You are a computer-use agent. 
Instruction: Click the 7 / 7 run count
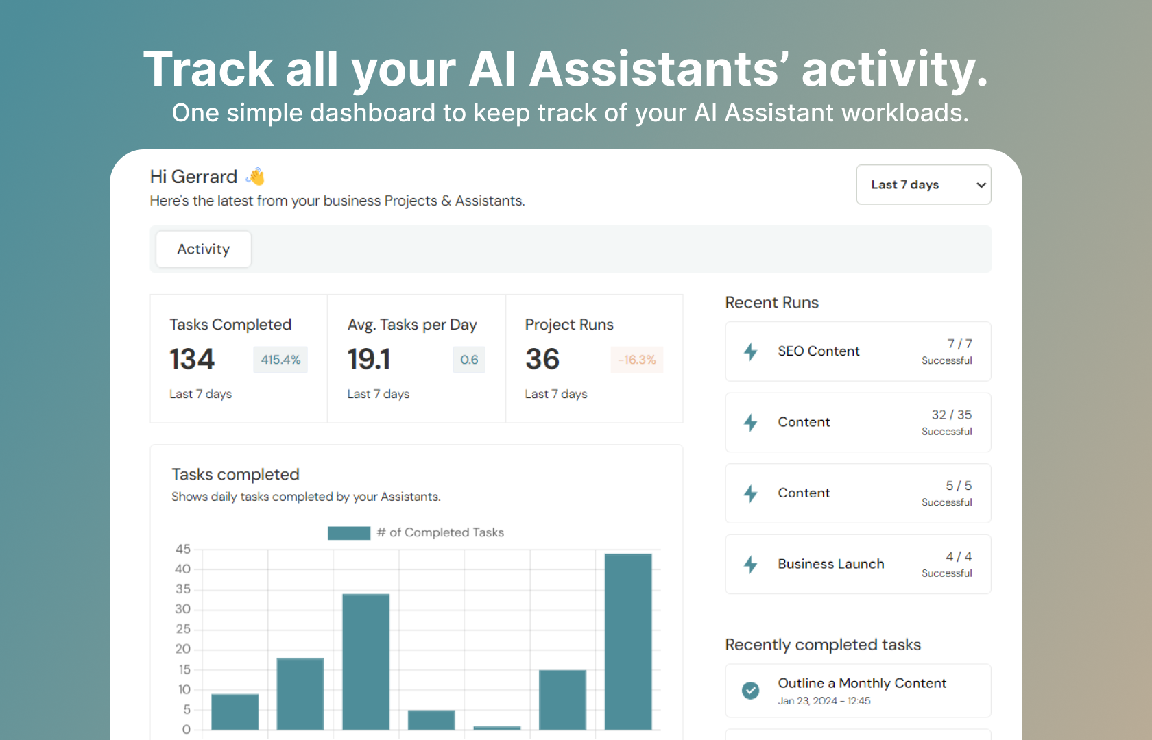click(x=959, y=344)
